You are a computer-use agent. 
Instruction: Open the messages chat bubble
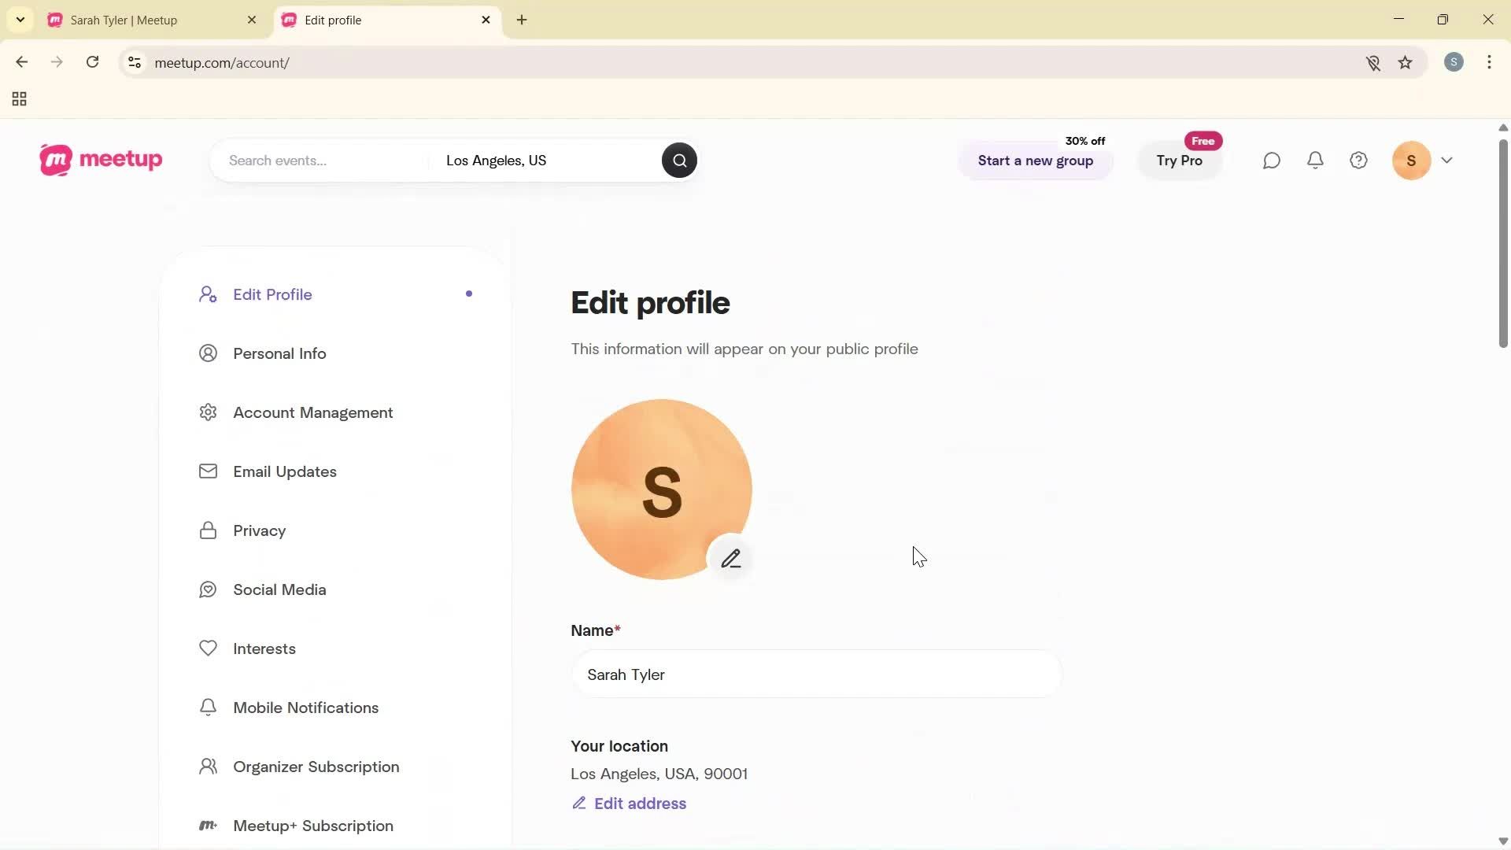tap(1271, 160)
